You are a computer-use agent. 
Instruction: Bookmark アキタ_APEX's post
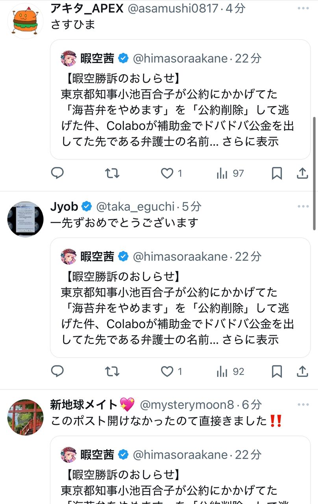tap(277, 173)
